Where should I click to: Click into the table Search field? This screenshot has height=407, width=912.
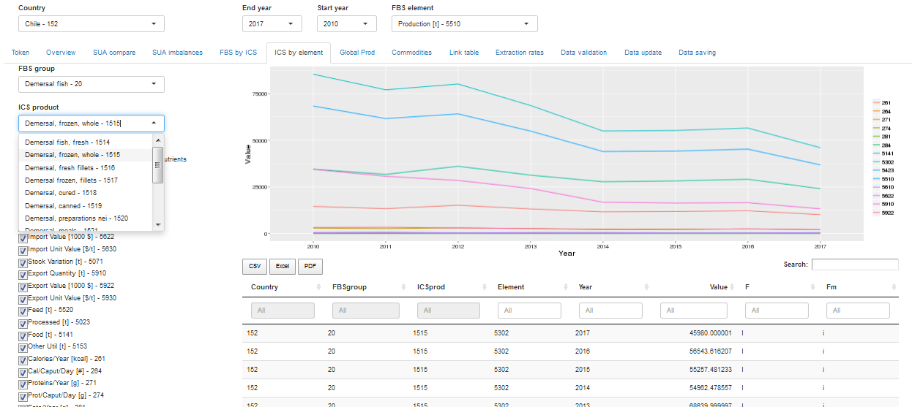coord(854,265)
